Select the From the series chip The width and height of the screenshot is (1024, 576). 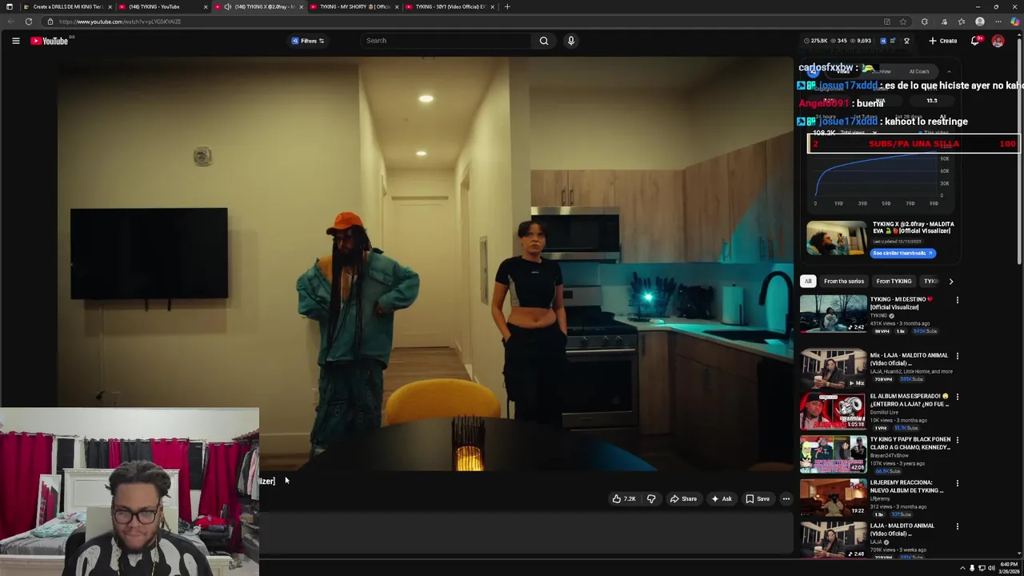pyautogui.click(x=844, y=282)
